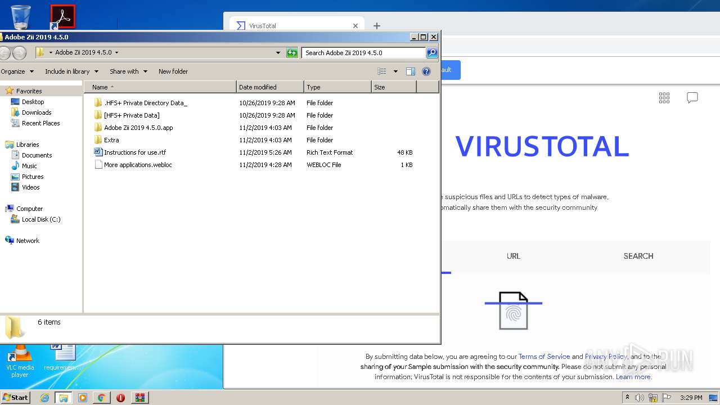This screenshot has height=405, width=720.
Task: Switch to VirusTotal URL tab
Action: [x=514, y=256]
